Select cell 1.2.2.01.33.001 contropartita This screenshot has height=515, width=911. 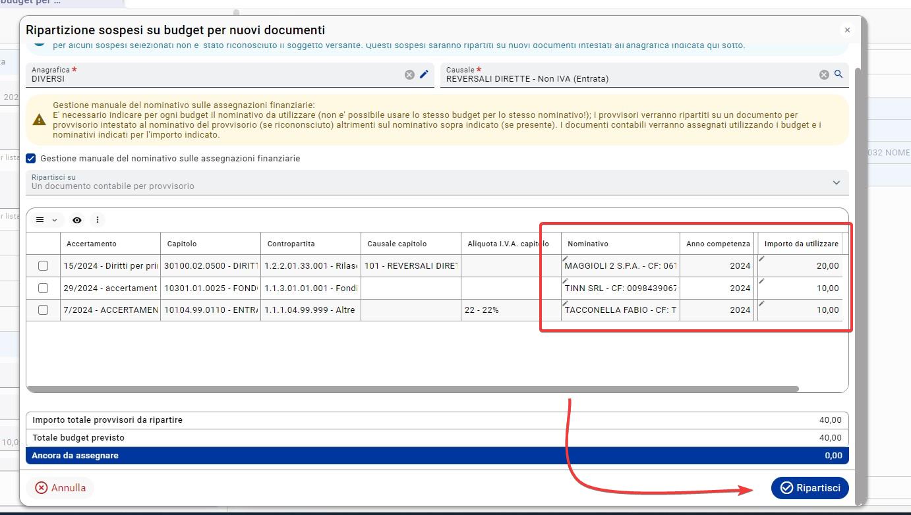(x=310, y=266)
